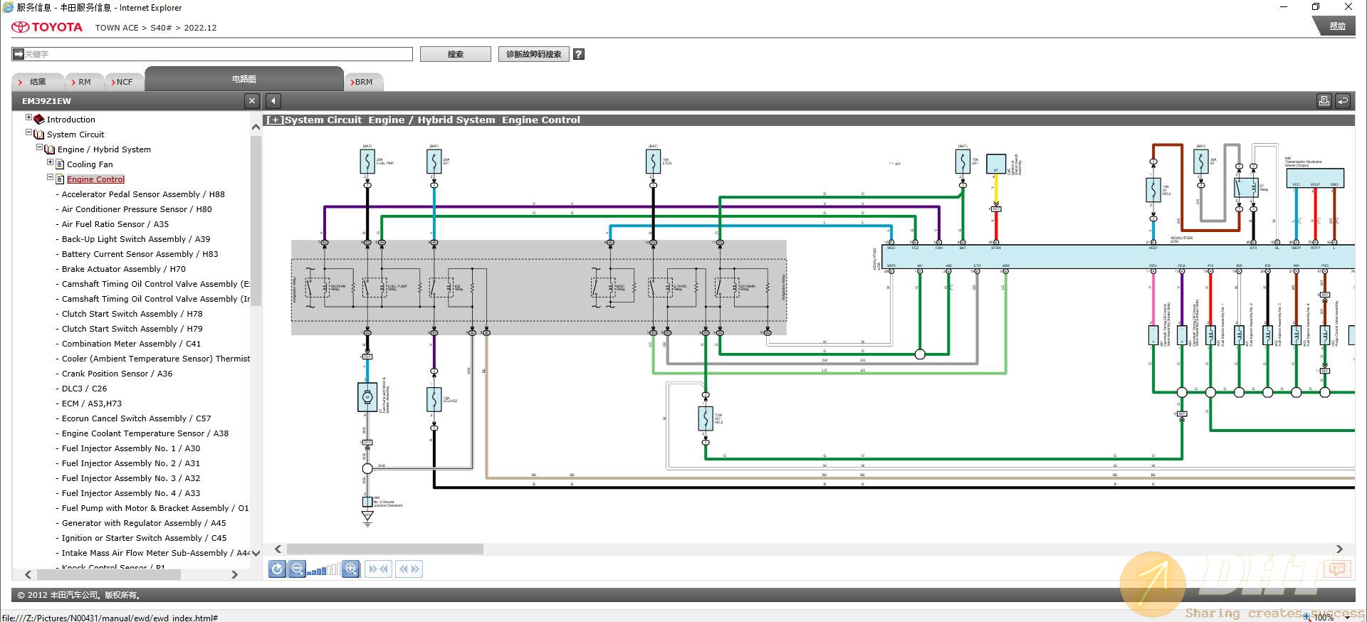This screenshot has height=622, width=1367.
Task: Select Back-Up Light Switch Assembly / A39
Action: [x=136, y=239]
